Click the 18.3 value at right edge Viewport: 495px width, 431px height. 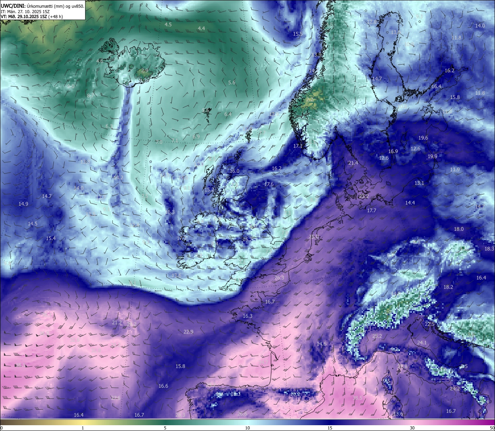click(489, 249)
